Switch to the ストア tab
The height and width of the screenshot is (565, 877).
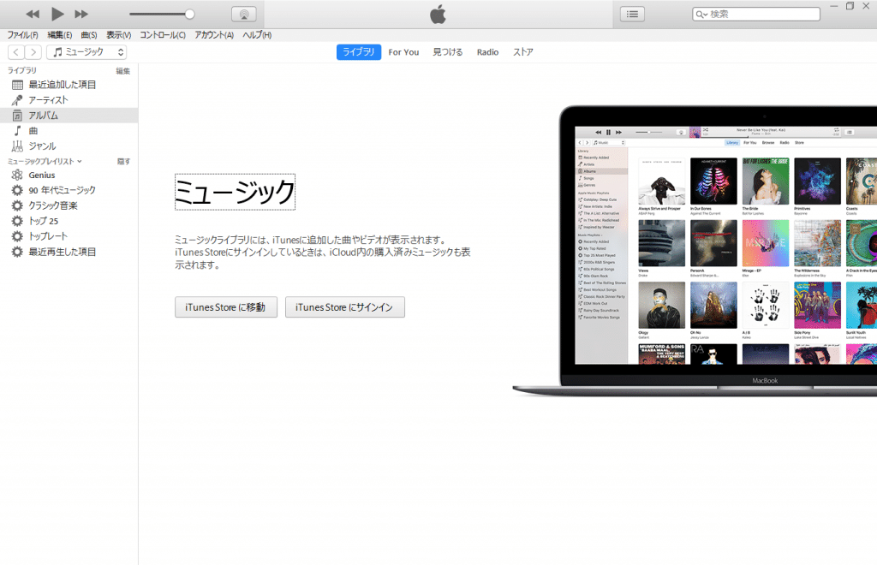[x=523, y=52]
